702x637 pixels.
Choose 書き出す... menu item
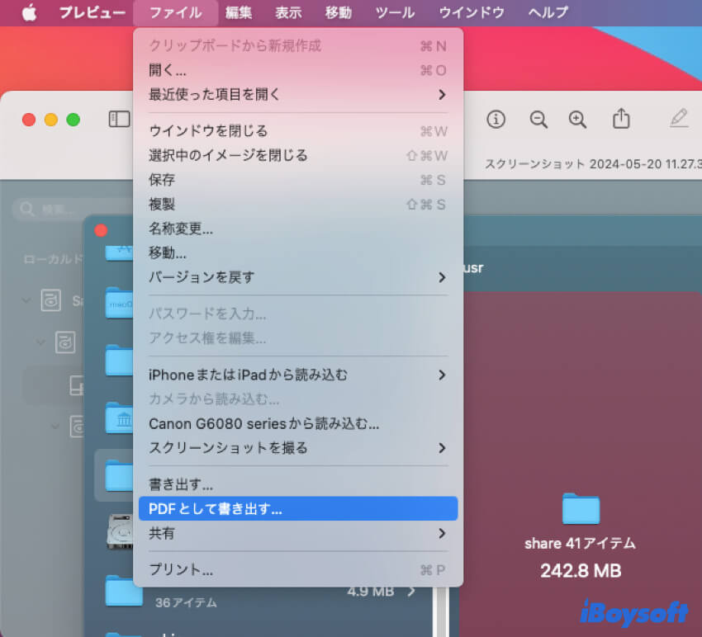pos(298,484)
